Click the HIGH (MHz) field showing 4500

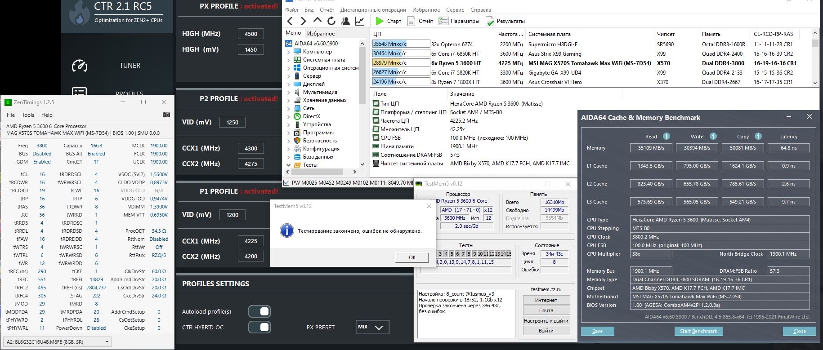251,34
